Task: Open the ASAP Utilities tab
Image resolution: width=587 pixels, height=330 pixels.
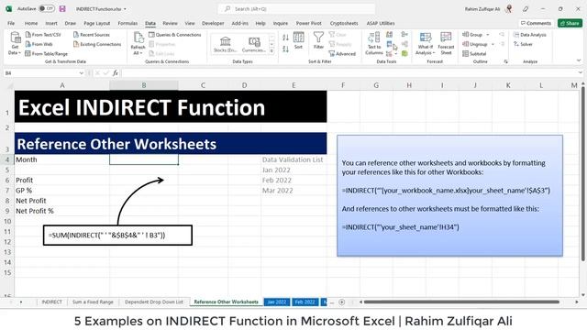Action: pyautogui.click(x=381, y=23)
